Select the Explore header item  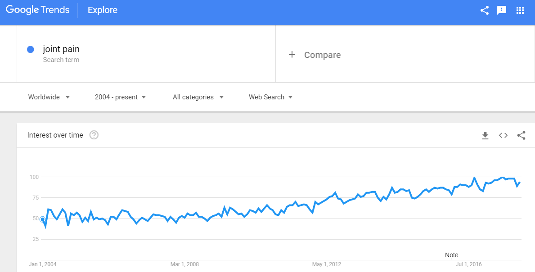pyautogui.click(x=102, y=10)
